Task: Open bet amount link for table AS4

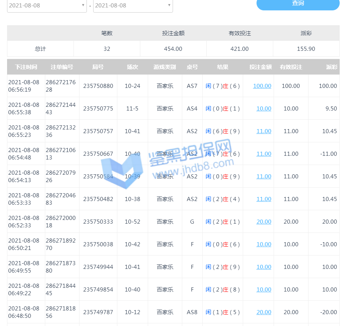Action: [264, 109]
